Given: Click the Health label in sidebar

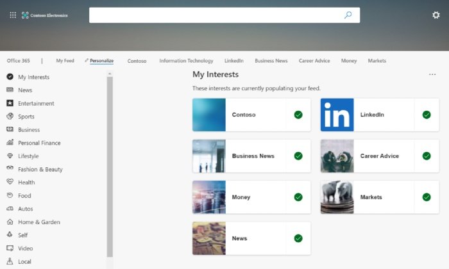Looking at the screenshot, I should [x=26, y=182].
